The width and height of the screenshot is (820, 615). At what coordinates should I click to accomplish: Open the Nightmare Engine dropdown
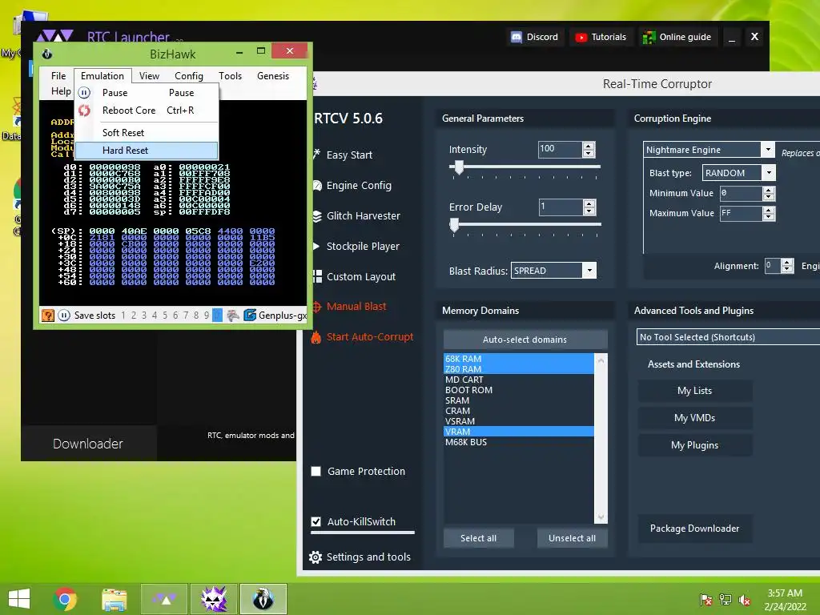point(768,150)
